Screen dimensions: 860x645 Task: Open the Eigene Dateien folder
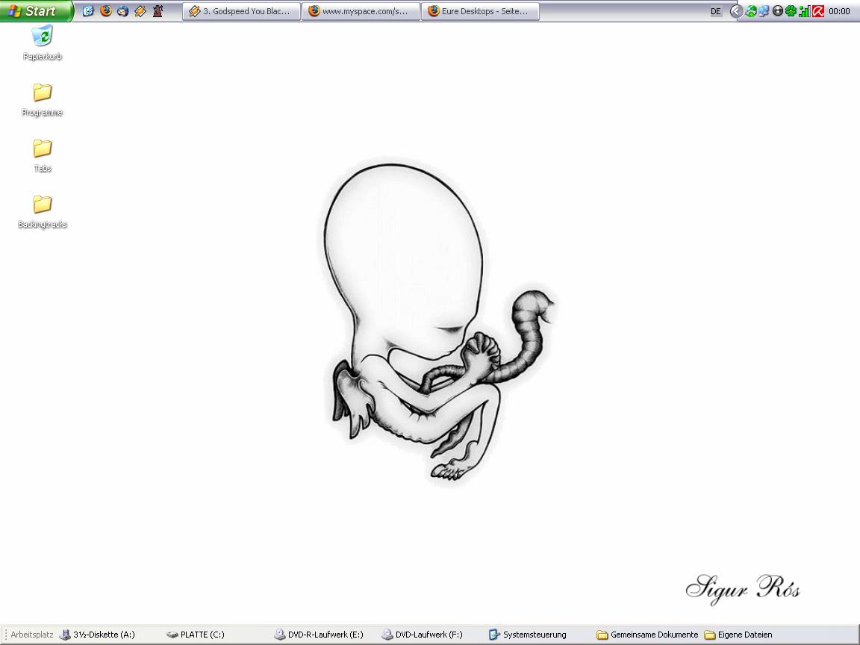click(x=738, y=635)
